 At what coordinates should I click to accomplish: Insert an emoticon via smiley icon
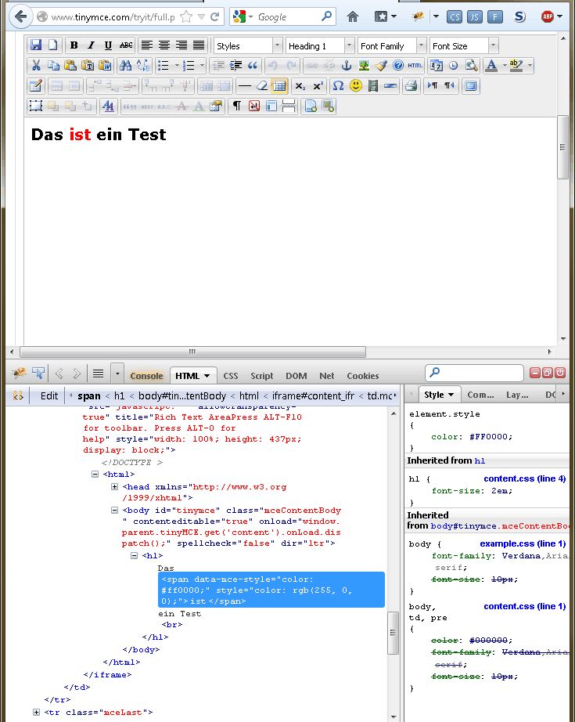tap(356, 85)
